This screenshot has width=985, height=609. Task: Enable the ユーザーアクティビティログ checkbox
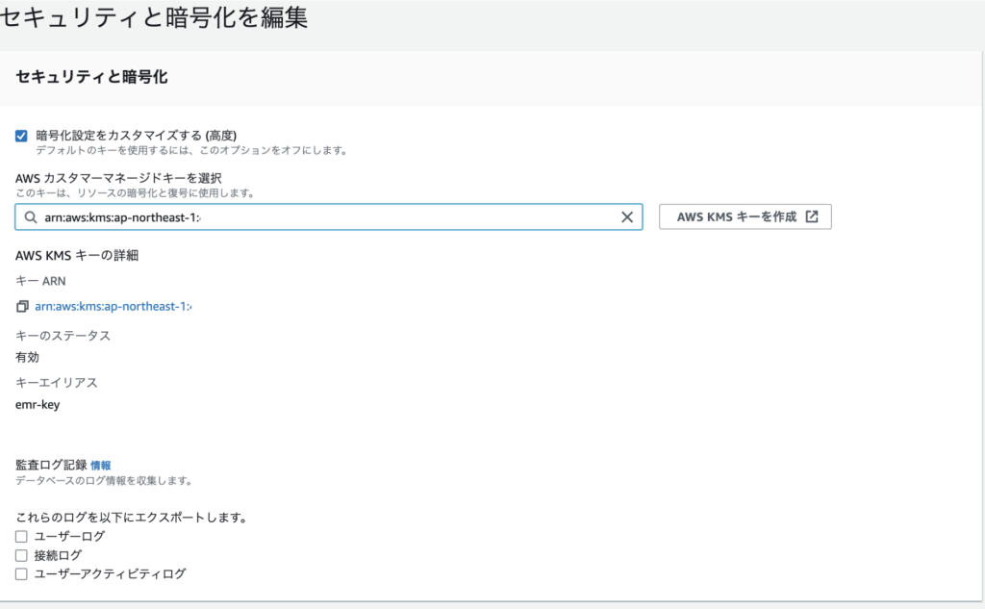pyautogui.click(x=21, y=573)
